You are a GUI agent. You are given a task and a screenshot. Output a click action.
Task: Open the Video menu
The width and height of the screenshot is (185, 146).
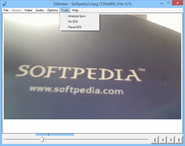(28, 10)
